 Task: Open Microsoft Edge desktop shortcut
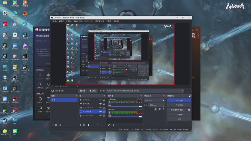coord(15,15)
